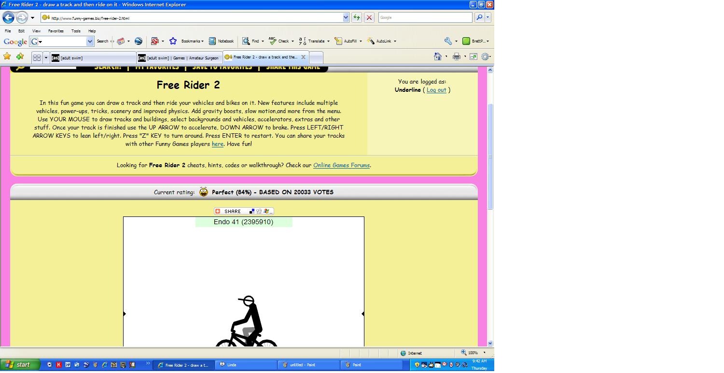The height and width of the screenshot is (373, 724).
Task: Click the browser Forward arrow
Action: click(22, 17)
